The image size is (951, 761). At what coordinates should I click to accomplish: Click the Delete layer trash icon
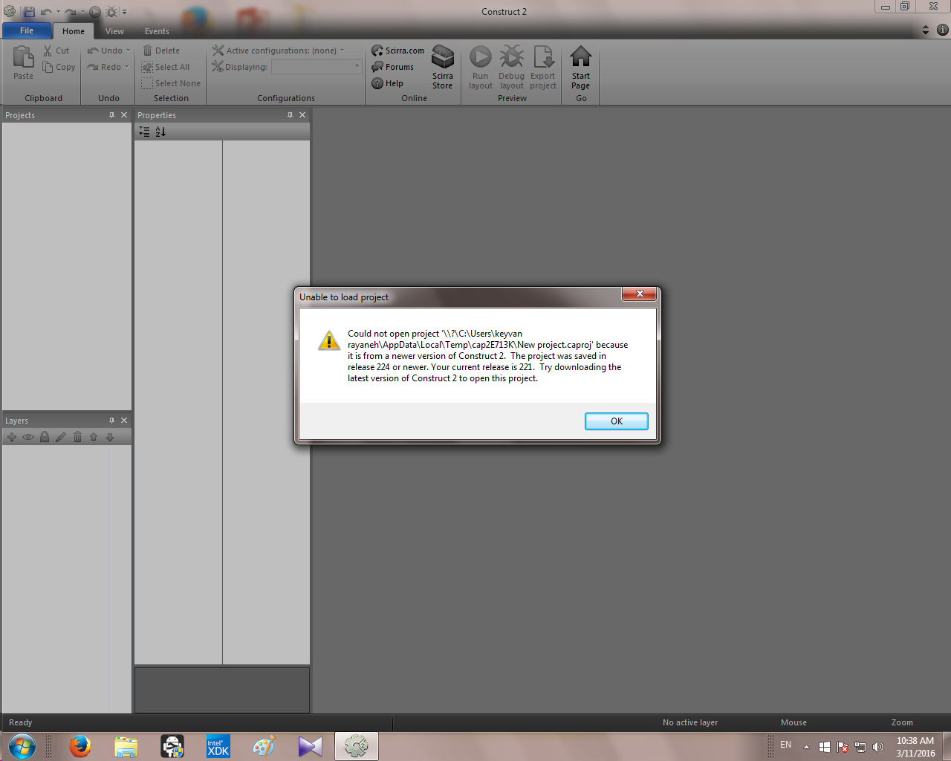click(x=77, y=437)
